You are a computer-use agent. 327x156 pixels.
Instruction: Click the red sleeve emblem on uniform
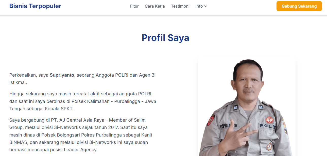click(x=211, y=120)
